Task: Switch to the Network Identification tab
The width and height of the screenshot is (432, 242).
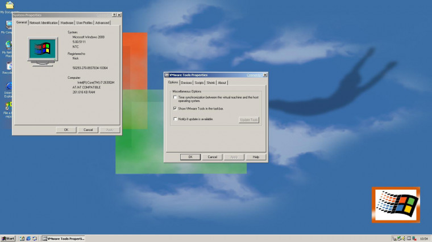Action: tap(44, 23)
